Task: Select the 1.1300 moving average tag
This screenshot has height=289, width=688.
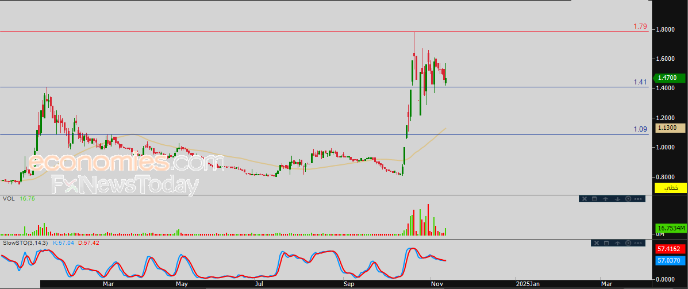Action: [670, 128]
